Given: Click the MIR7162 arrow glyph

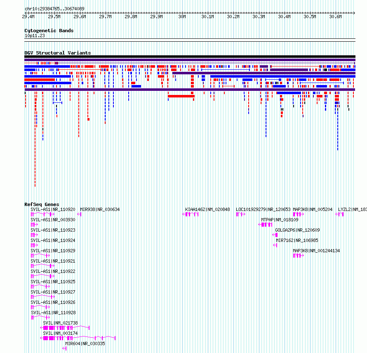Looking at the screenshot, I should click(275, 245).
